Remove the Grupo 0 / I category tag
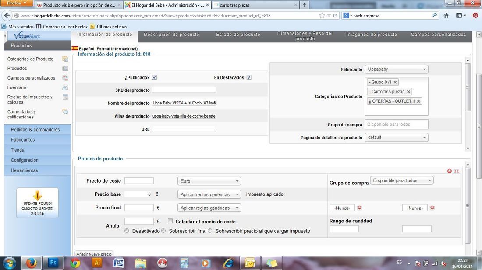Screen dimensions: 482x270 (395, 82)
